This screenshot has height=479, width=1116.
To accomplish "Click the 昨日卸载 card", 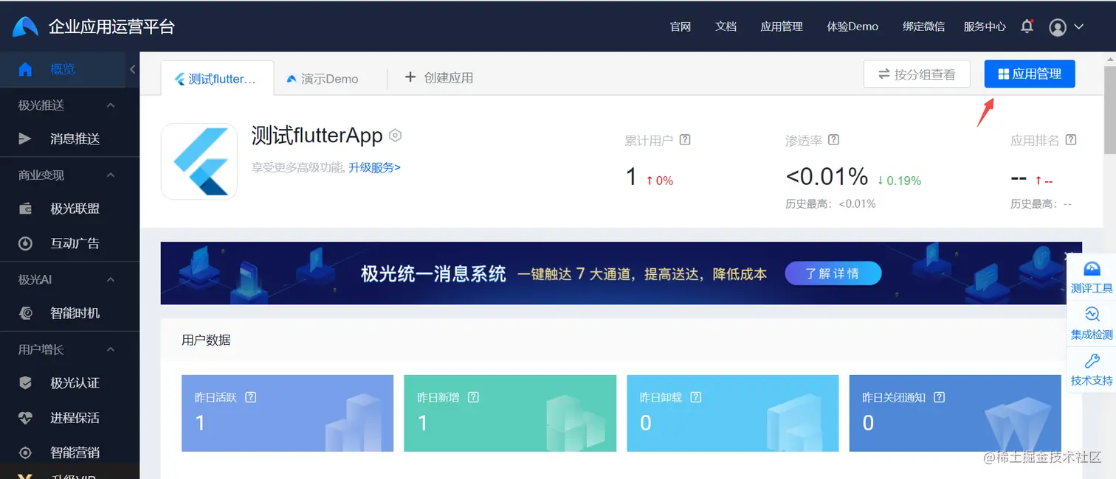I will (x=733, y=413).
